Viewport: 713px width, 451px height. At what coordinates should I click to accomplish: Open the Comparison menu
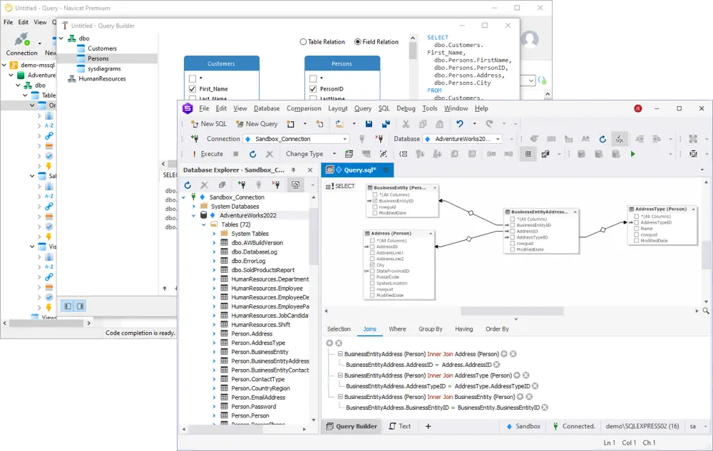coord(304,108)
